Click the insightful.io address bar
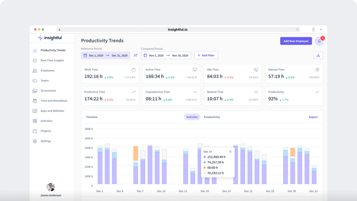The width and height of the screenshot is (357, 201). point(178,29)
